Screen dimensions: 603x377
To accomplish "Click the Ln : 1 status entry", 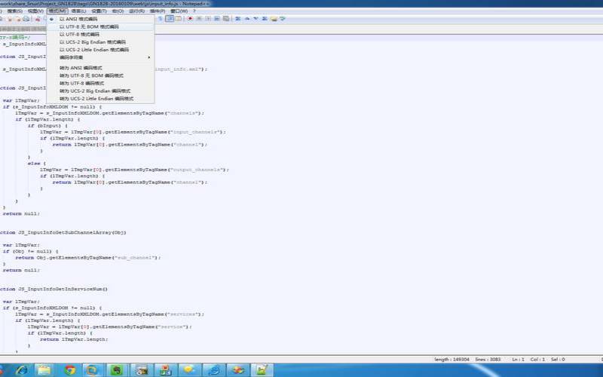I will click(x=518, y=360).
